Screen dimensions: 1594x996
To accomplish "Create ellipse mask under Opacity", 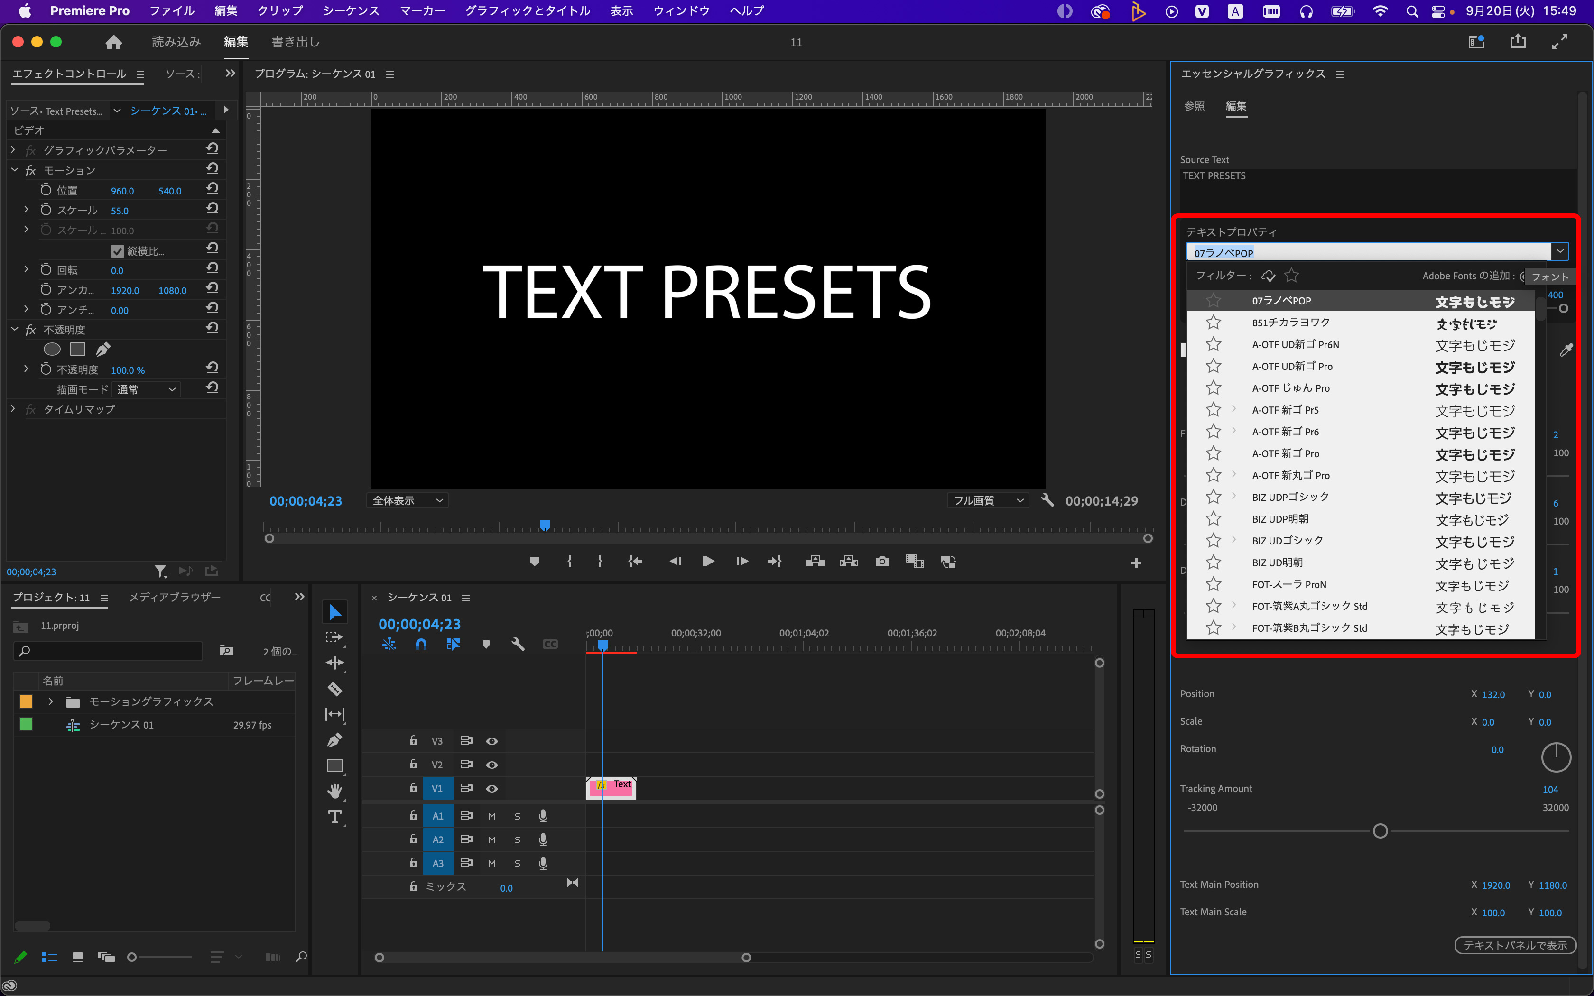I will tap(51, 349).
